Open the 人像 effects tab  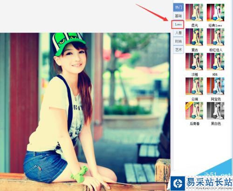[178, 33]
